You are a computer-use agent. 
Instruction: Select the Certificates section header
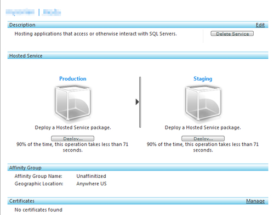(138, 201)
